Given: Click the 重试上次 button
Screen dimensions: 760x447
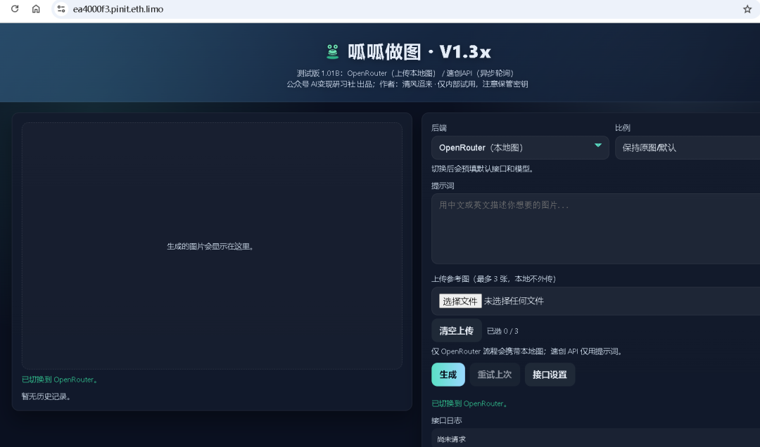Looking at the screenshot, I should (495, 375).
